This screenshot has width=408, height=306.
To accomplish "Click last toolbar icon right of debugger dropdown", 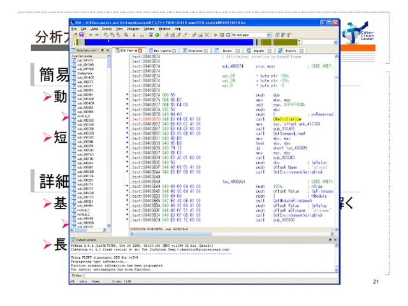I will pyautogui.click(x=289, y=35).
